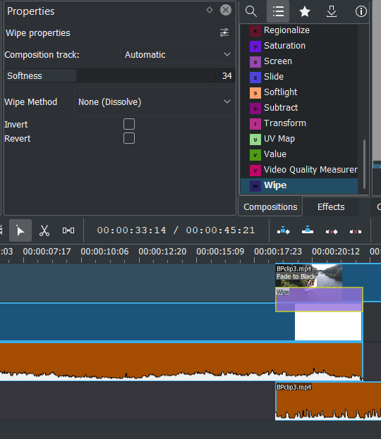Activate the Razor scissors tool

44,230
